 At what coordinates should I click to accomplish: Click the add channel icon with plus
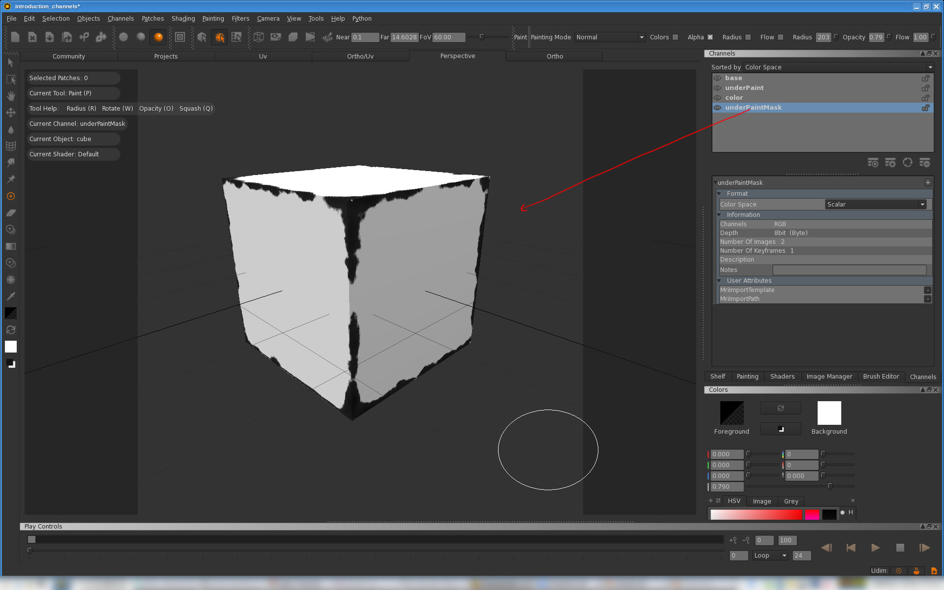coord(890,163)
